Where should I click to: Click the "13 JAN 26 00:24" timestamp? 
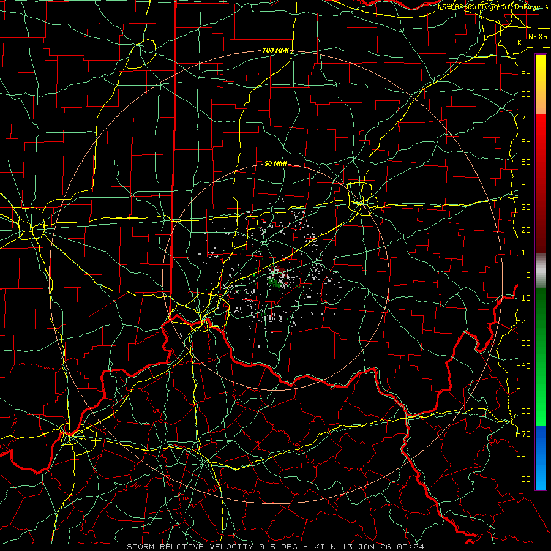pos(383,547)
